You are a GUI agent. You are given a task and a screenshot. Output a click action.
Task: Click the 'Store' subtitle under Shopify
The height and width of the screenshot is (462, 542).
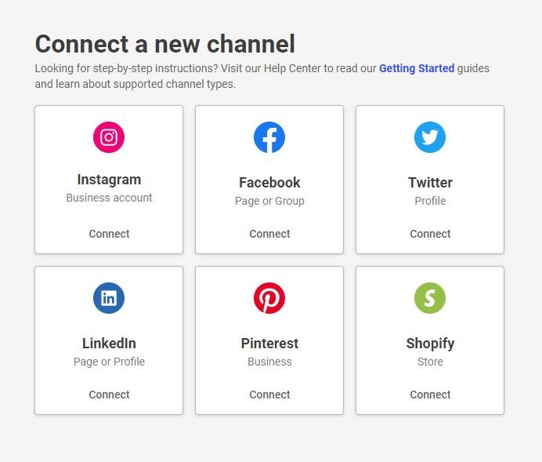pyautogui.click(x=430, y=362)
